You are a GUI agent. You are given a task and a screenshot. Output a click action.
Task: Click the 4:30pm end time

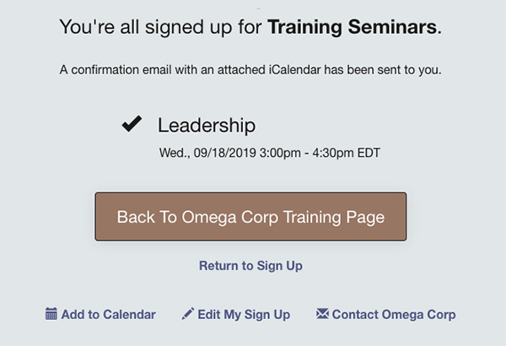[333, 153]
